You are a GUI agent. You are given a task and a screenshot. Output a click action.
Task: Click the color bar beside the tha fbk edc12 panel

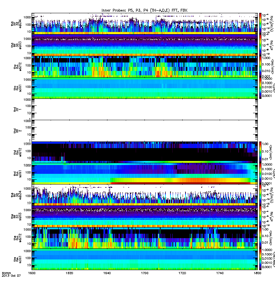(x=260, y=67)
